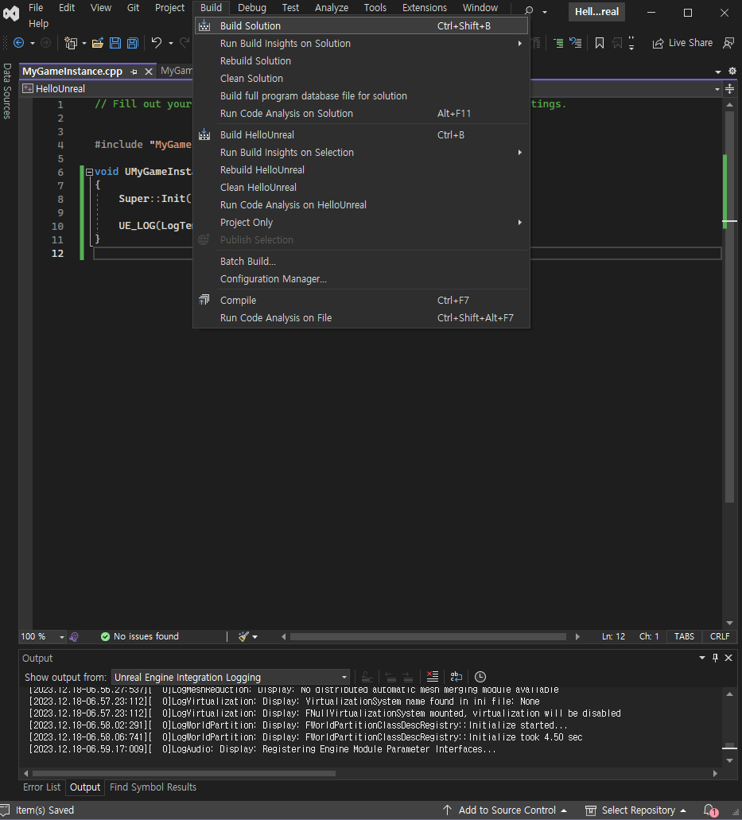Toggle word wrap in the Output panel
Image resolution: width=742 pixels, height=820 pixels.
click(x=456, y=677)
